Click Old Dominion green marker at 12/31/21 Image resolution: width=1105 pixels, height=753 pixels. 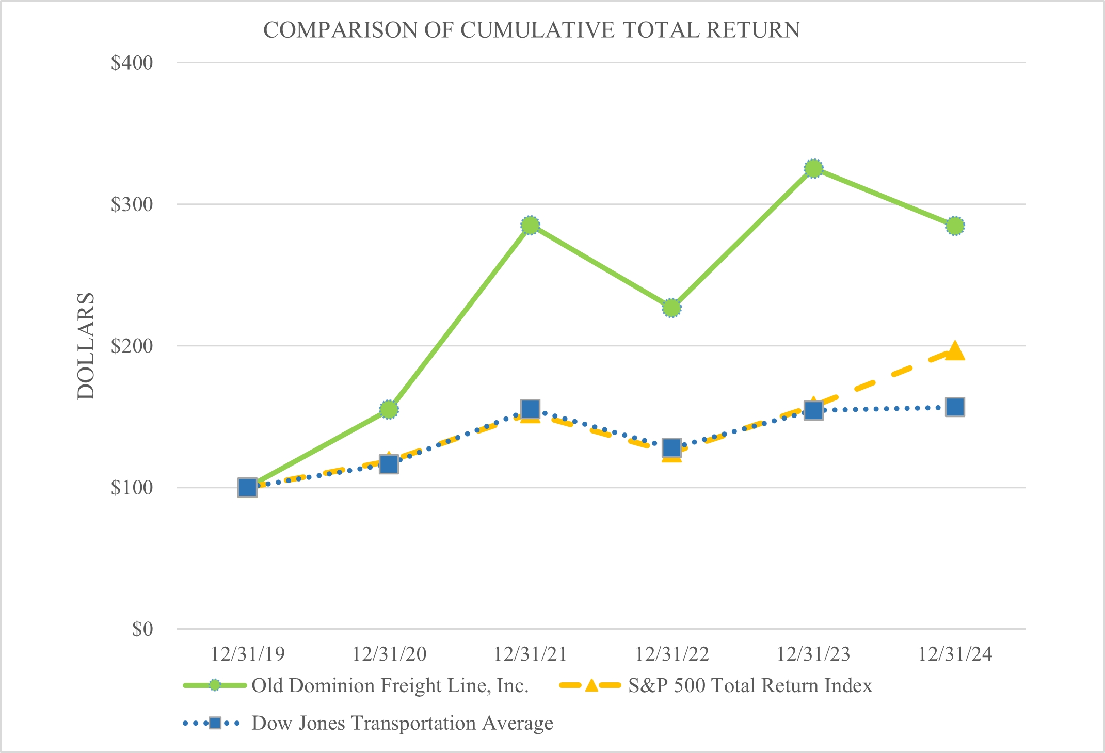530,225
